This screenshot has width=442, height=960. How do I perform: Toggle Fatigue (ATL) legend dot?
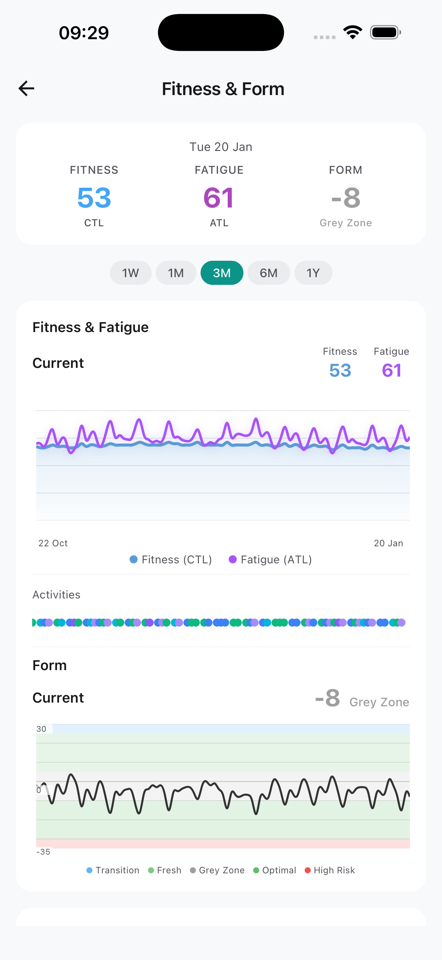[233, 559]
